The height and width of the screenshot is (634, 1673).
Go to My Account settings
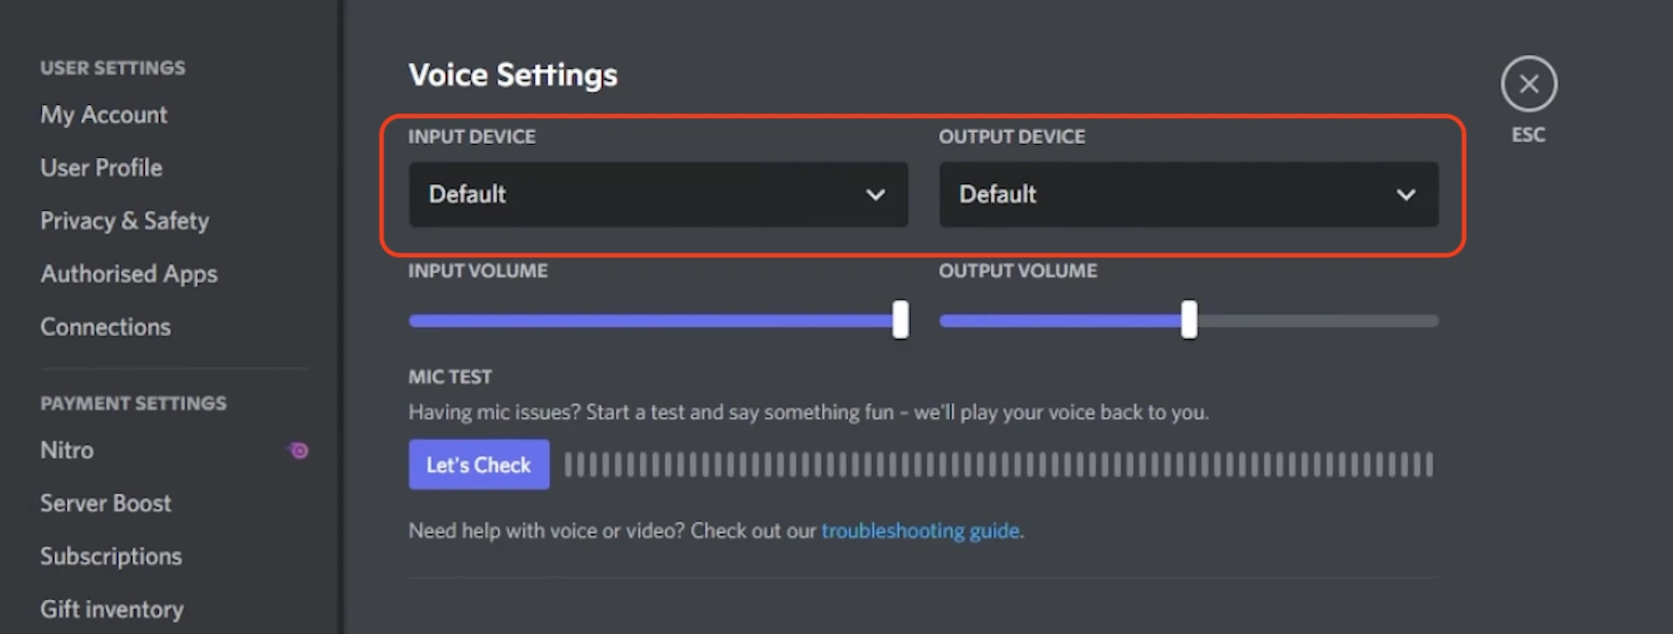tap(104, 115)
